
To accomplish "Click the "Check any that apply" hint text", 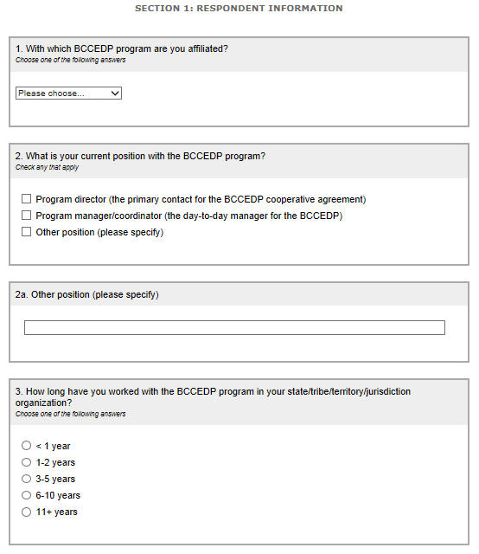I will 47,167.
